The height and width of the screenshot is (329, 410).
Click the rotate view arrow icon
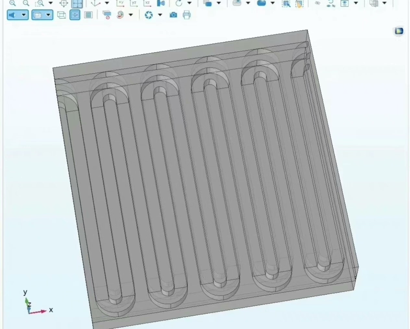tap(179, 3)
